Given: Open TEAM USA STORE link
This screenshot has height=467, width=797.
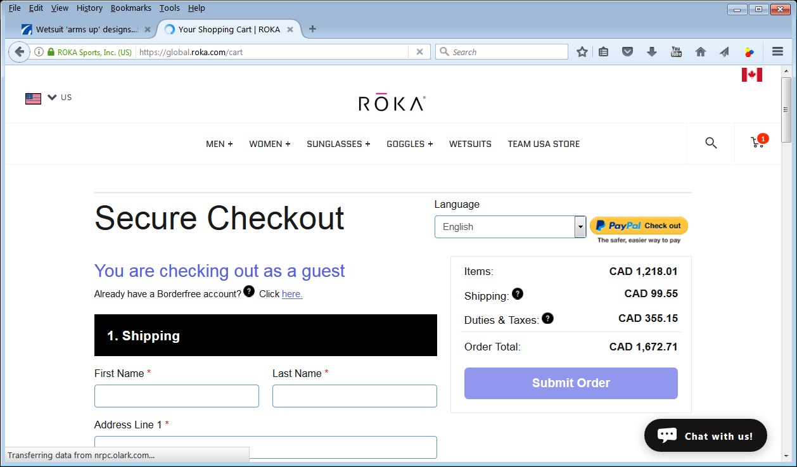Looking at the screenshot, I should coord(544,144).
